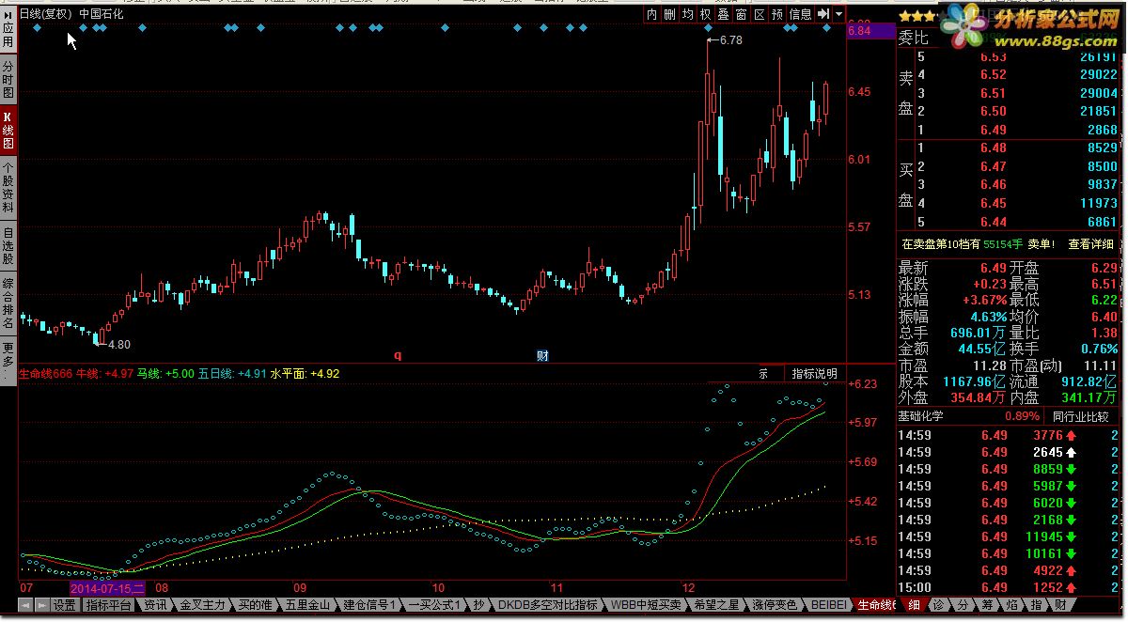Select the 资讯 bottom tab

point(156,605)
